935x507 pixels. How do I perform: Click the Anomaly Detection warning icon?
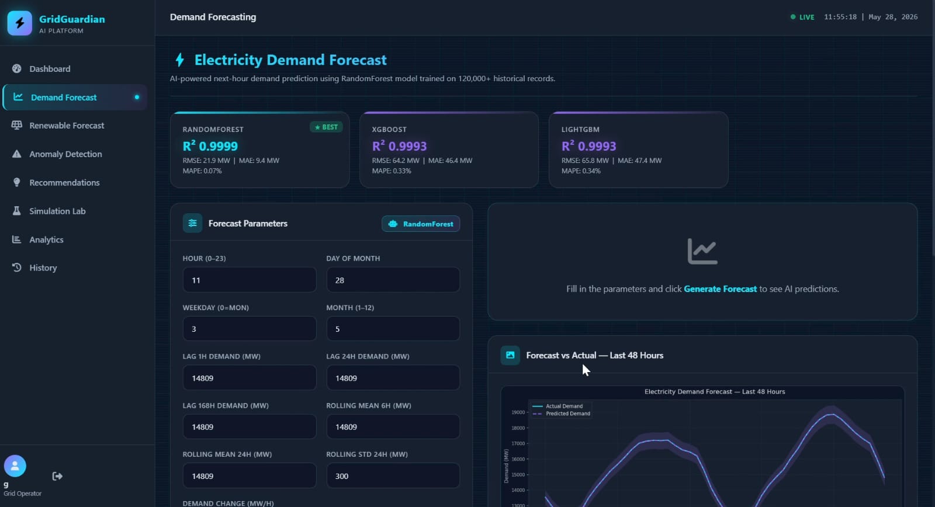tap(17, 154)
